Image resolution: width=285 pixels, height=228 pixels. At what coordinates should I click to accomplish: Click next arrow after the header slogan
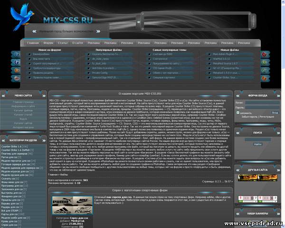[x=98, y=31]
